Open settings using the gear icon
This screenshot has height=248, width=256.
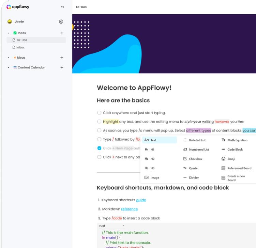[61, 21]
